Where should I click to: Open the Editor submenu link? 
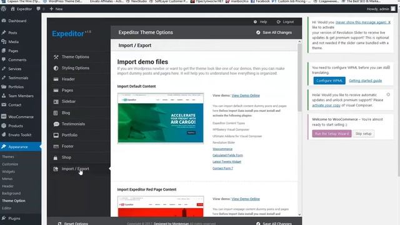click(7, 208)
